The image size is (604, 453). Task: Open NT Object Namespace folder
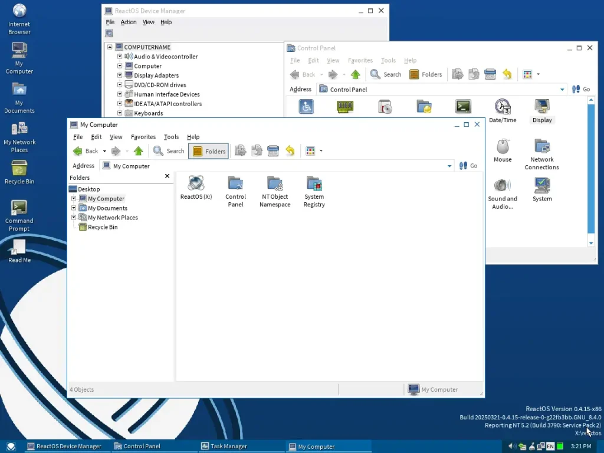(x=275, y=192)
